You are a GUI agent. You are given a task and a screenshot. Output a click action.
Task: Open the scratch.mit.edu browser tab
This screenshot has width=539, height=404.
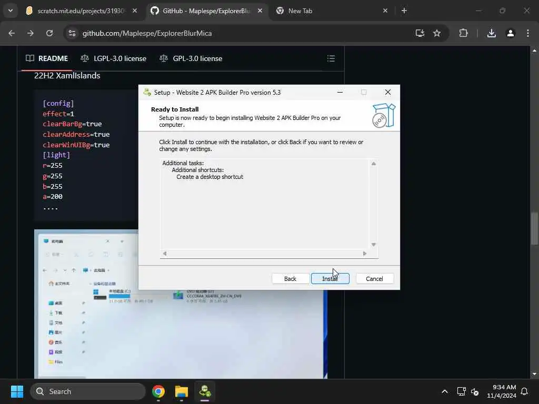tap(81, 11)
